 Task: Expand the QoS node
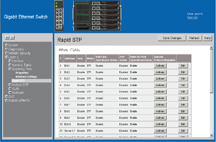point(6,97)
